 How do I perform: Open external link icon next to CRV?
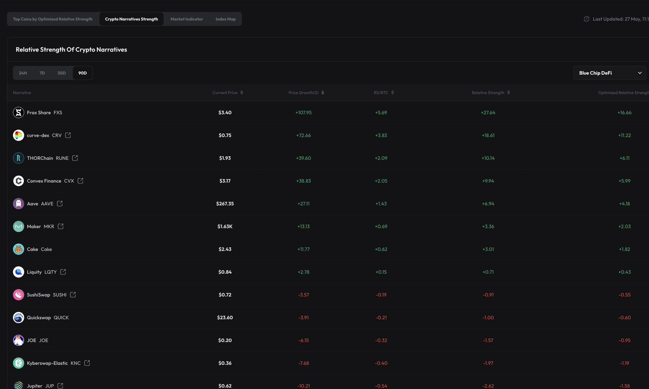click(x=68, y=135)
